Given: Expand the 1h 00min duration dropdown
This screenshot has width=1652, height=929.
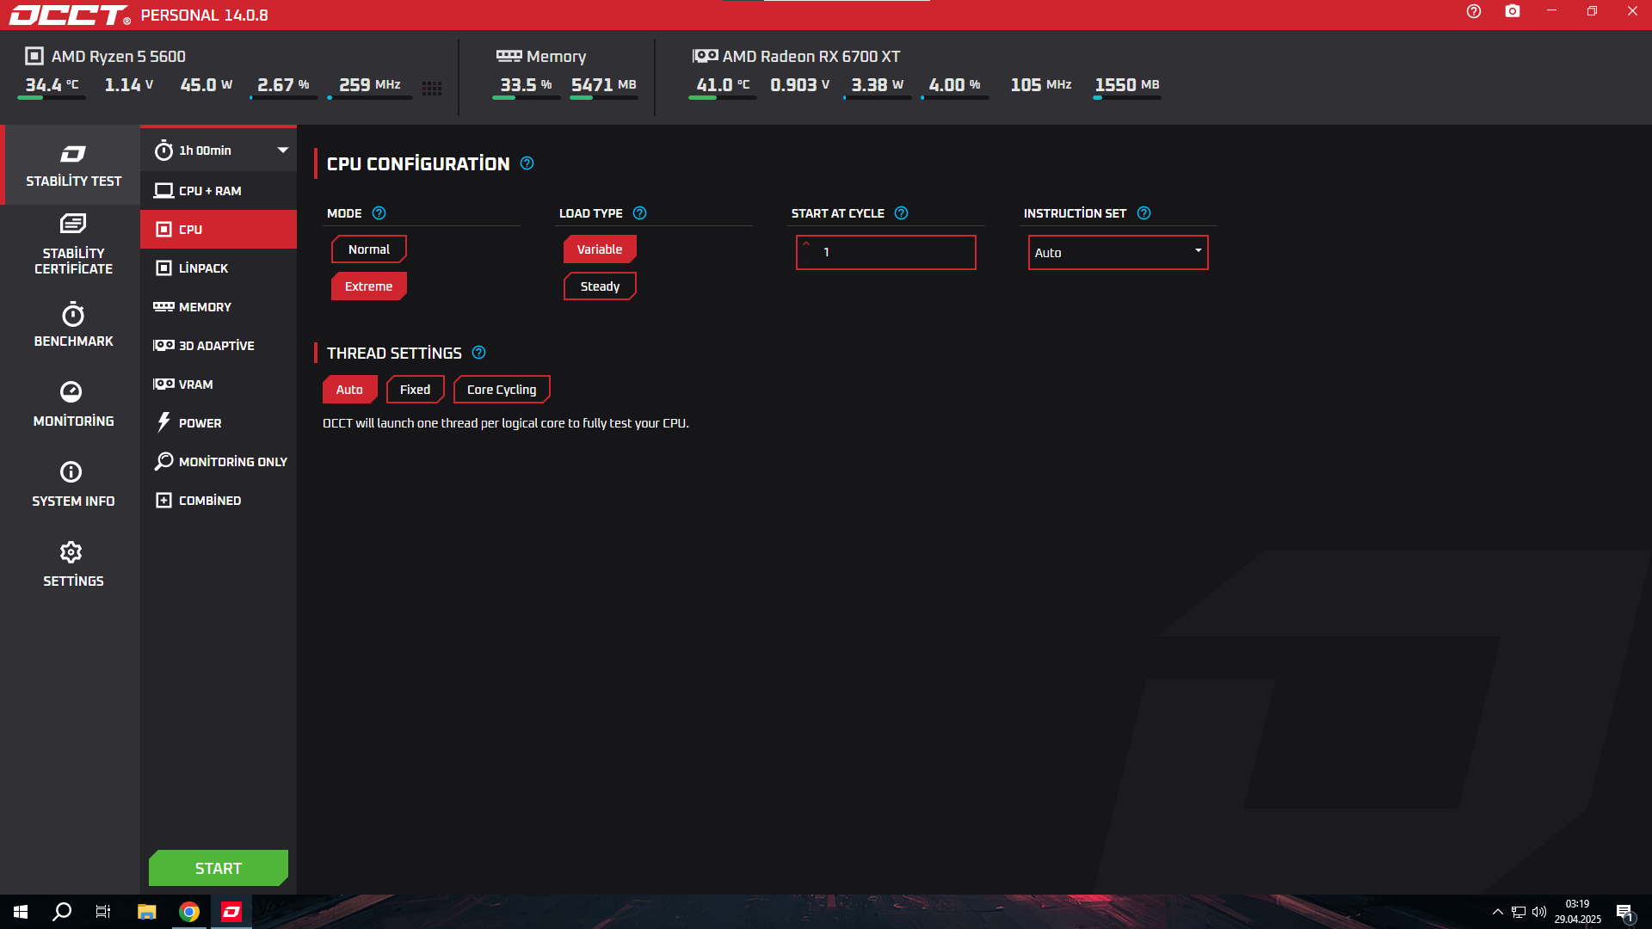Looking at the screenshot, I should click(x=282, y=150).
